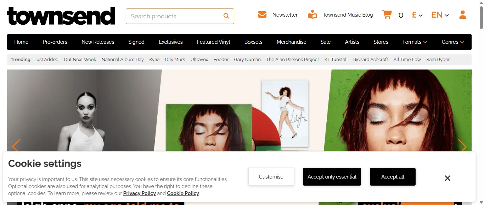This screenshot has height=205, width=484.
Task: Open the shopping cart
Action: point(387,15)
